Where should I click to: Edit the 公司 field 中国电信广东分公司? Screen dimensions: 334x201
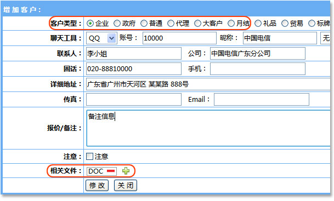pyautogui.click(x=258, y=53)
